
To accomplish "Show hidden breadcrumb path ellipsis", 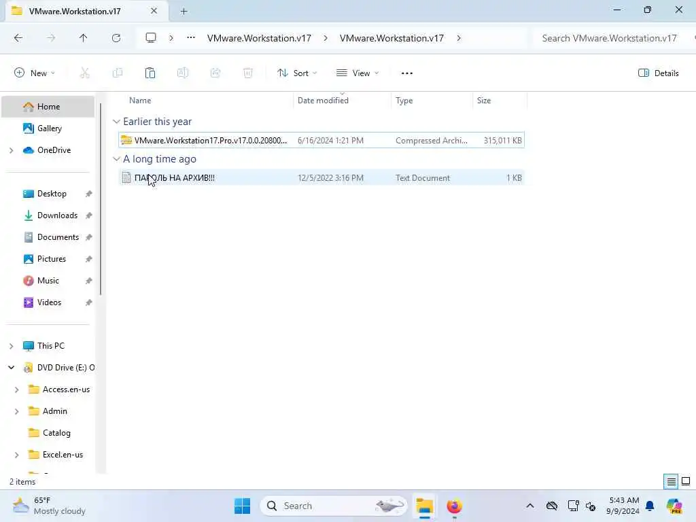I will tap(191, 38).
